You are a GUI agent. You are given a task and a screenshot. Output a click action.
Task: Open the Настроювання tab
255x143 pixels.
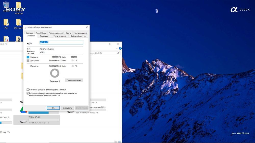[x=80, y=33]
